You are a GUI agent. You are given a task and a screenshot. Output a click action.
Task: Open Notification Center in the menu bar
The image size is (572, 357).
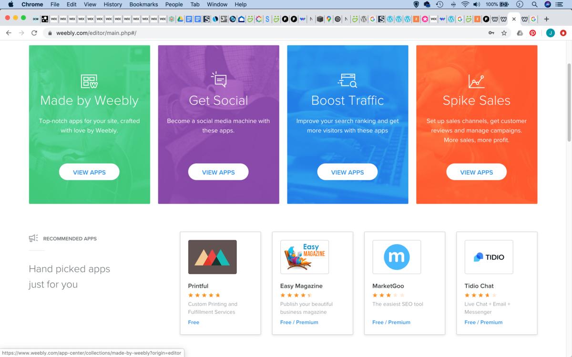pos(560,4)
